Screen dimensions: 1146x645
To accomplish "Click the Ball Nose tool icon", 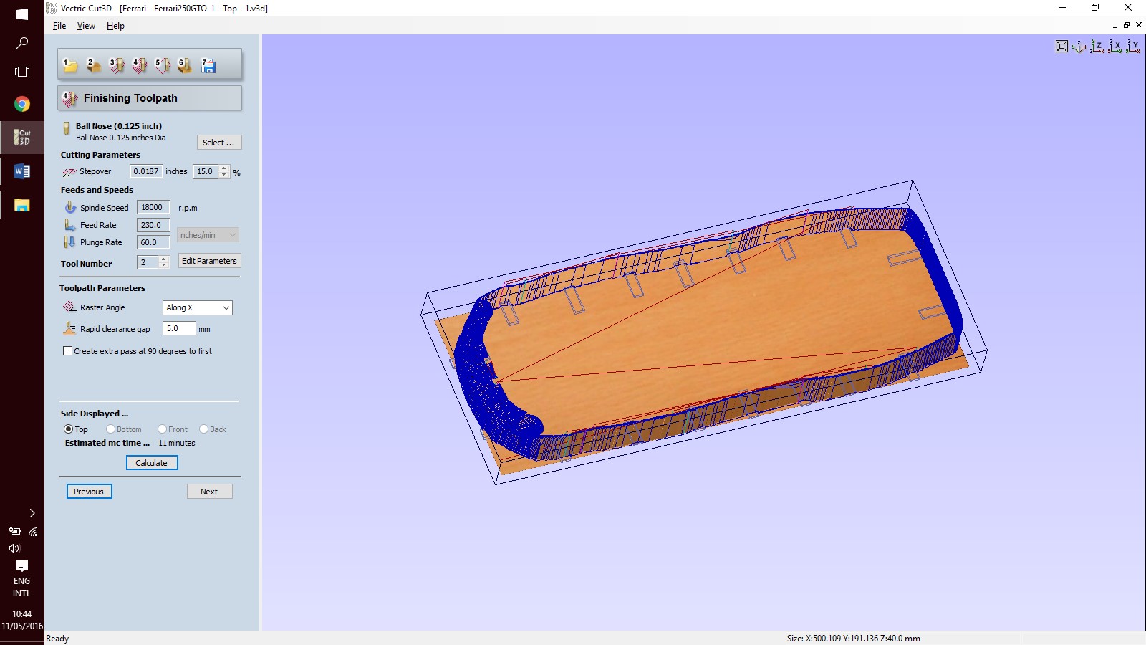I will pos(67,128).
